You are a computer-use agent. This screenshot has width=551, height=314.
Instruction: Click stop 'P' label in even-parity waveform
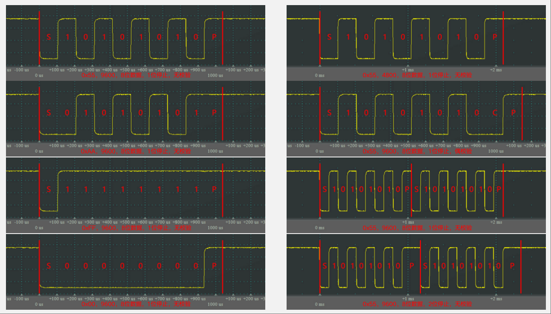[x=513, y=113]
